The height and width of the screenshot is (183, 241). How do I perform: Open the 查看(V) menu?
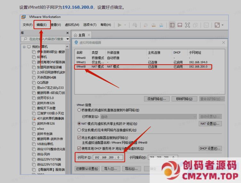tap(56, 25)
